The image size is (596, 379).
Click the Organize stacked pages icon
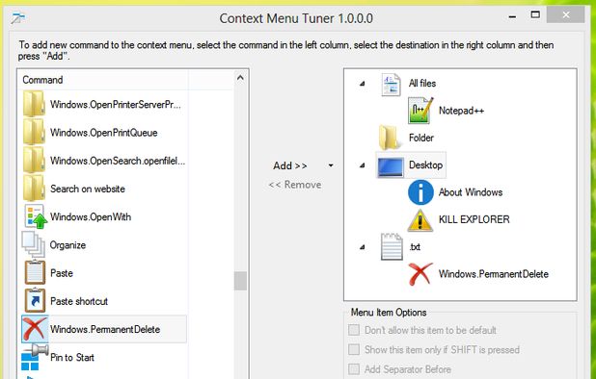(34, 244)
